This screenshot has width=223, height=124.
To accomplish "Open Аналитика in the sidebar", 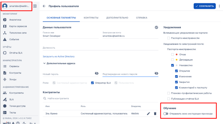I will click(15, 20).
